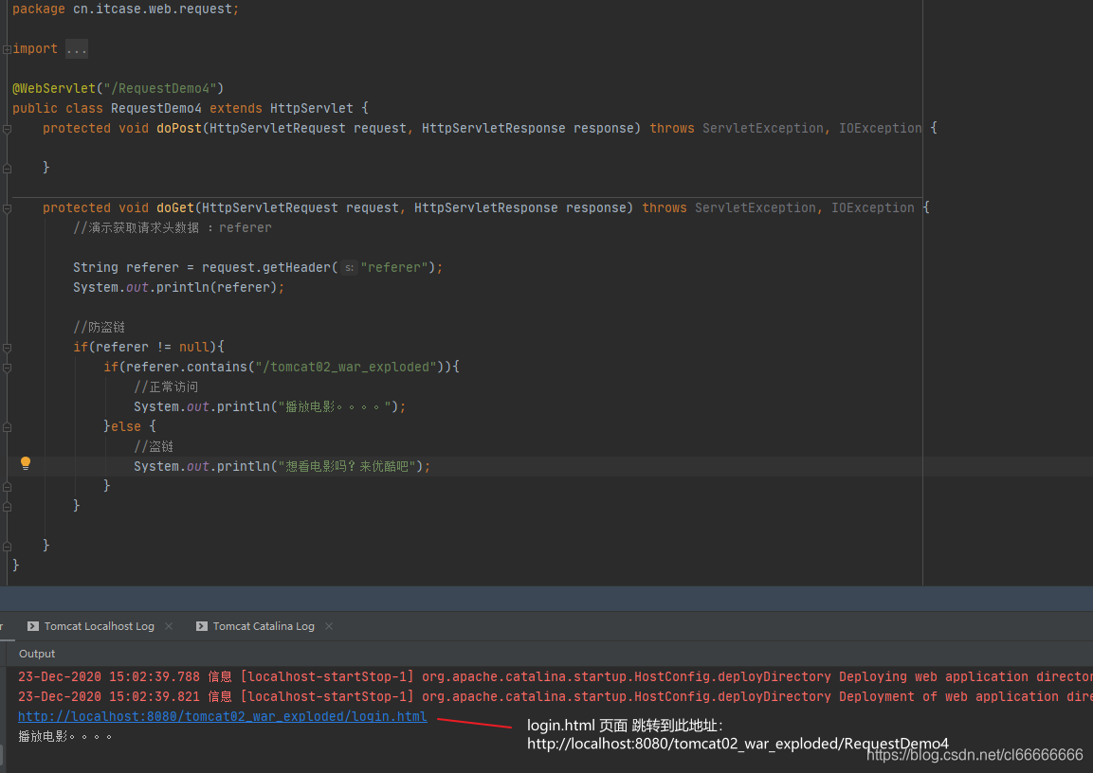Image resolution: width=1093 pixels, height=773 pixels.
Task: Expand the folded import statements
Action: pos(7,49)
